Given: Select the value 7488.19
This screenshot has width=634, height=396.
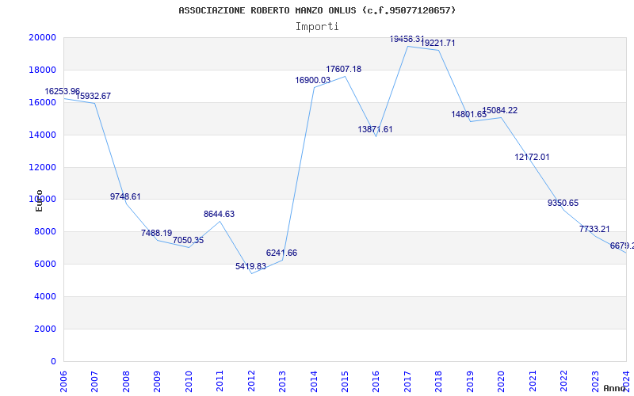Looking at the screenshot, I should coord(156,233).
